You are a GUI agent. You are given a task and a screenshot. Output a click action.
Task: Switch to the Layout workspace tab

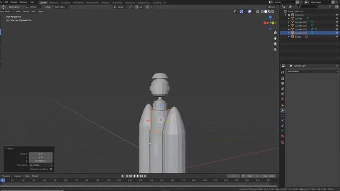pyautogui.click(x=43, y=3)
